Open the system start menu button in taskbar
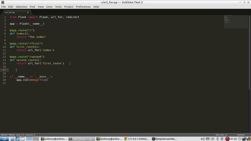The height and width of the screenshot is (141, 251). (4, 139)
